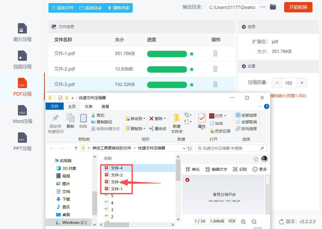Click the 版本 refresh icon
Viewport: 322px width, 229px height.
(x=282, y=222)
